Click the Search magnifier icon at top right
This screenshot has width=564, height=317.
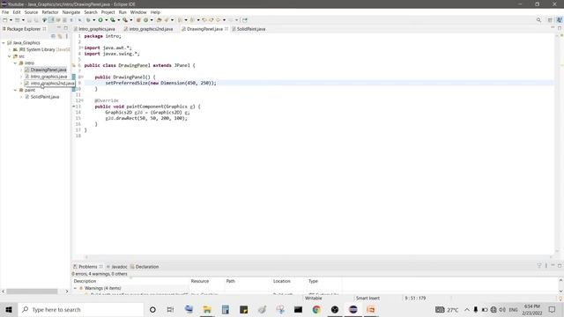point(538,20)
